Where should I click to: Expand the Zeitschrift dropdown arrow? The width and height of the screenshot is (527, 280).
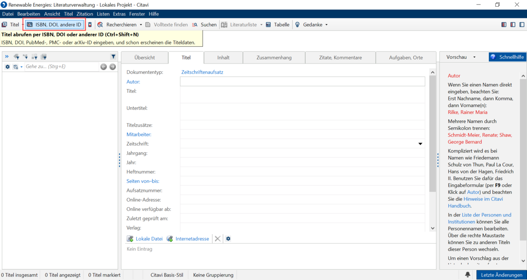coord(420,144)
